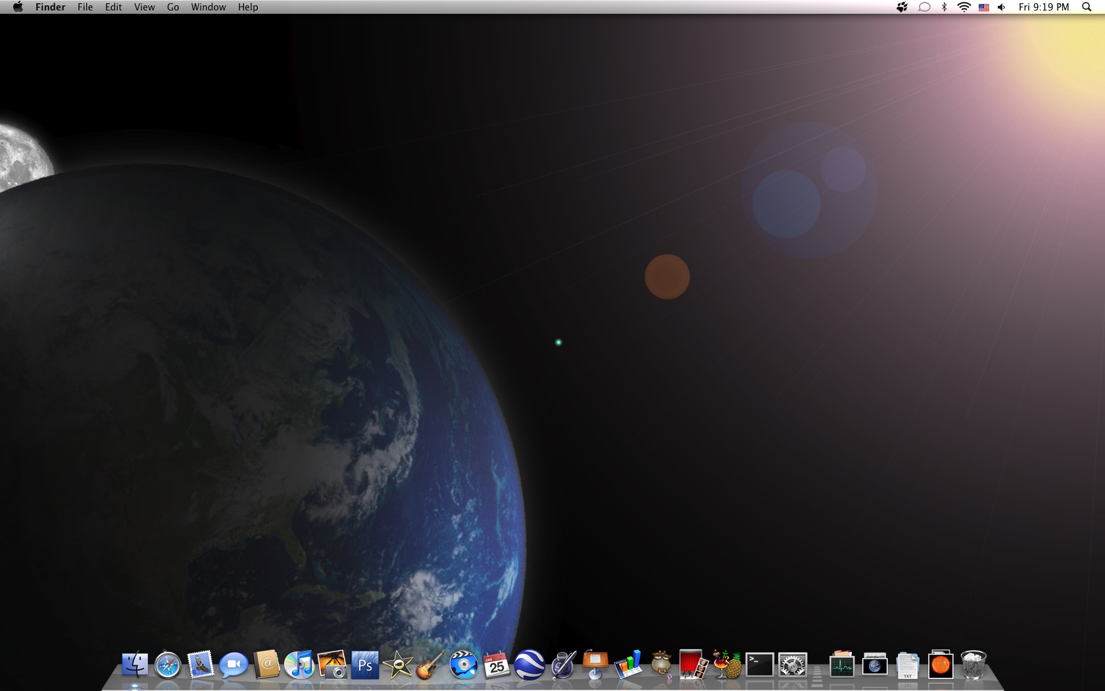Open the volume control in menu bar
This screenshot has height=691, width=1105.
pos(1002,7)
